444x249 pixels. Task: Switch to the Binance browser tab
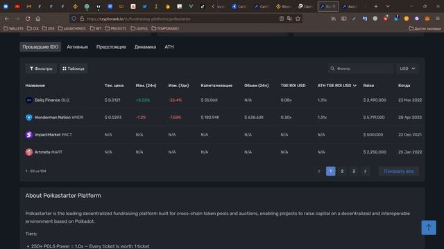[283, 6]
